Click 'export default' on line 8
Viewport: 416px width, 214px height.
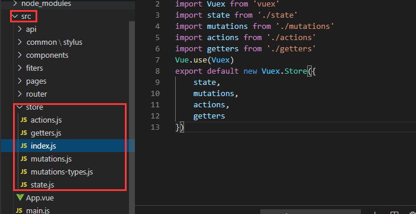point(207,71)
